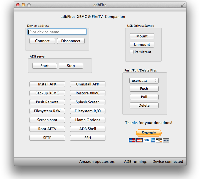200x179 pixels.
Task: Start the ADB server
Action: click(x=45, y=66)
